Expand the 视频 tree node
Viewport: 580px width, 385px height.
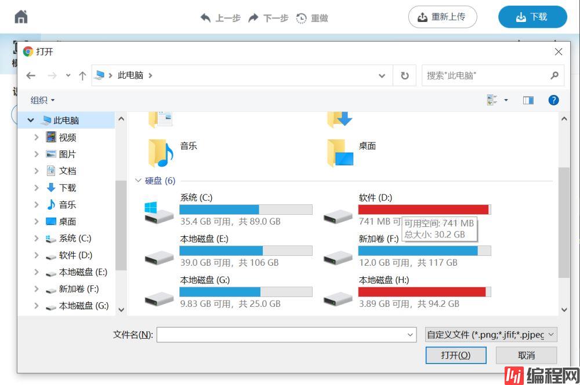pos(37,137)
